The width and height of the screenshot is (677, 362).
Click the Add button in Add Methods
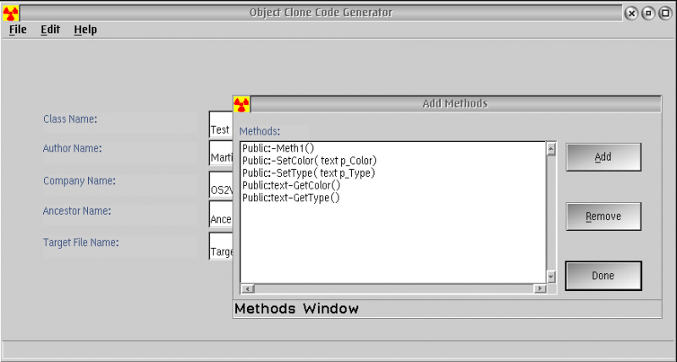tap(603, 157)
